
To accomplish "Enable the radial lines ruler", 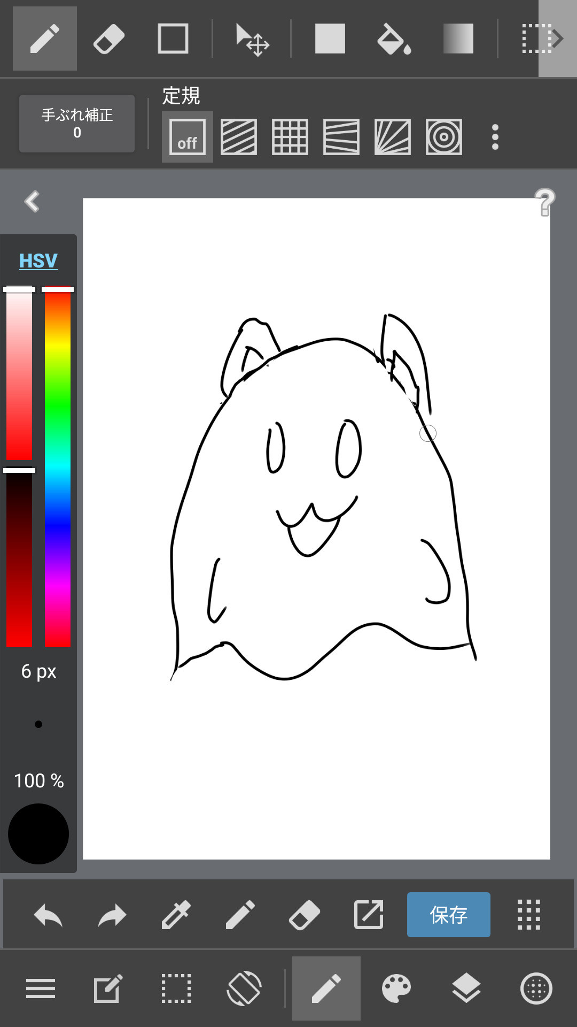I will [393, 137].
